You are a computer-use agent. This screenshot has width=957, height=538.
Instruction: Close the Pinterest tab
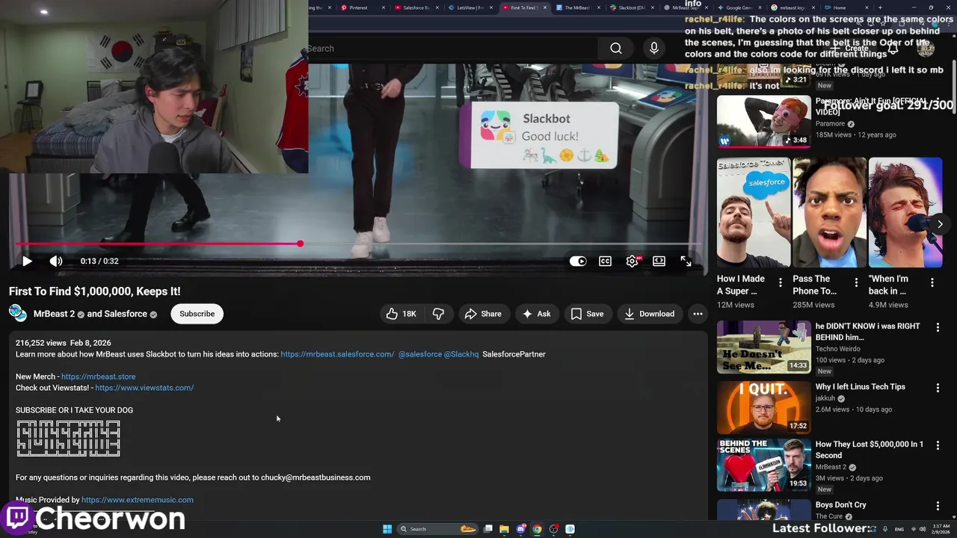384,7
